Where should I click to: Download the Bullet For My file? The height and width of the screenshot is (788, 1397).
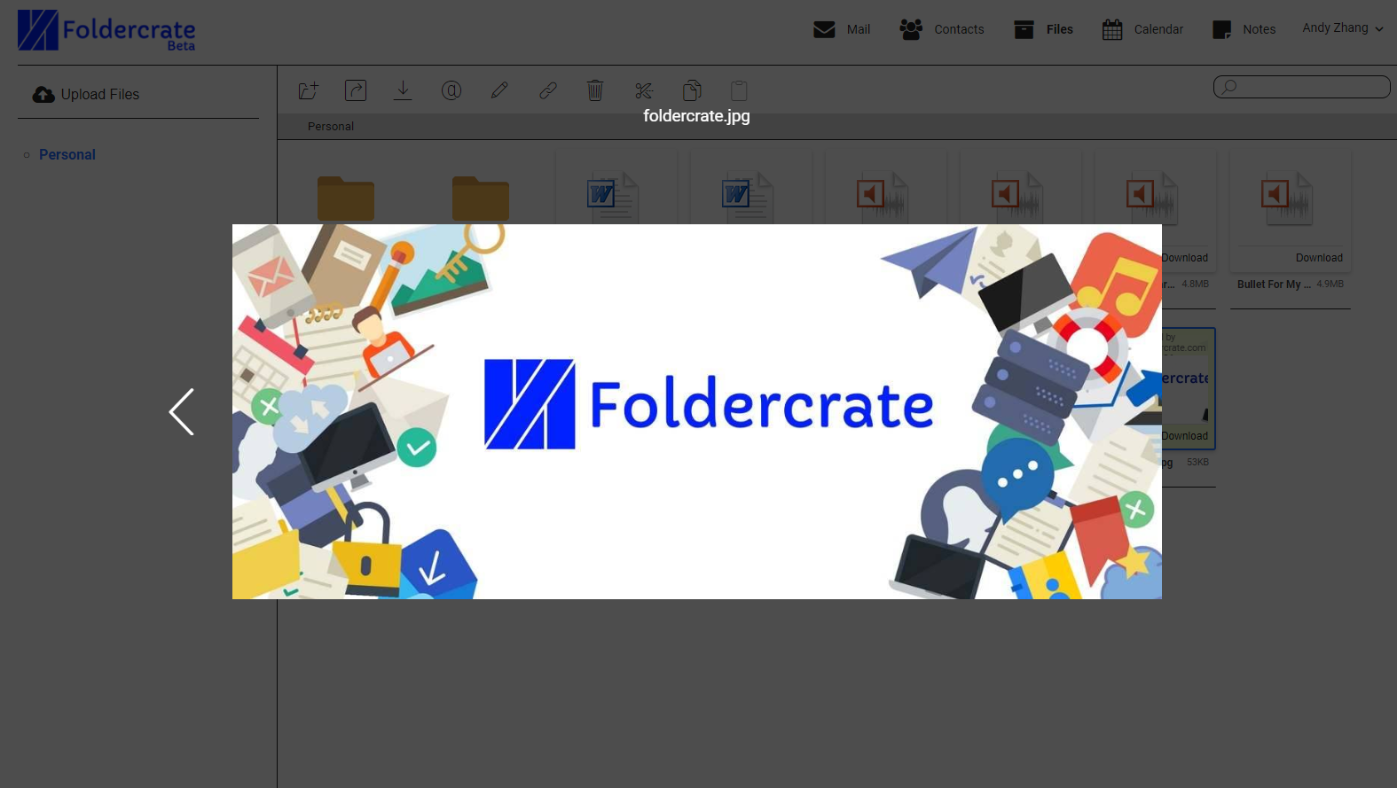pos(1319,258)
